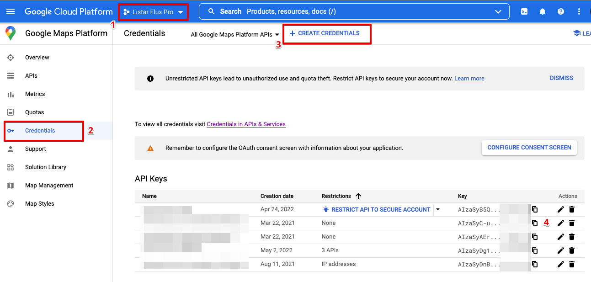Viewport: 591px width, 282px height.
Task: Edit the API key created May 2, 2022
Action: 561,250
